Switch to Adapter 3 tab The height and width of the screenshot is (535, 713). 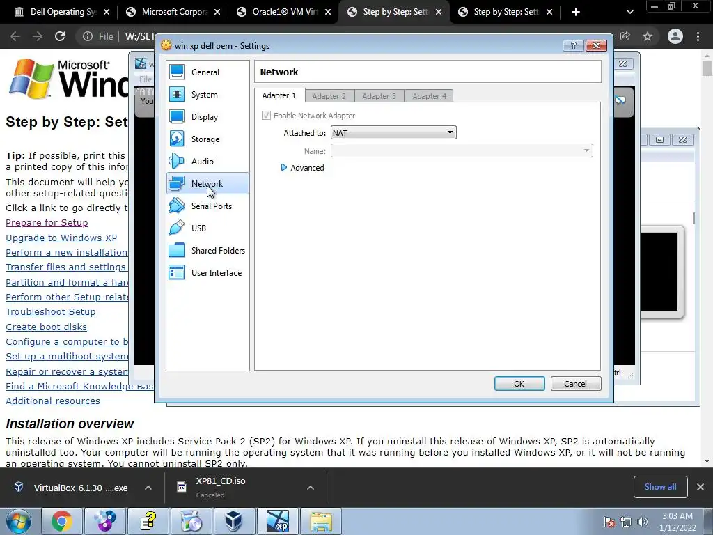(x=379, y=96)
